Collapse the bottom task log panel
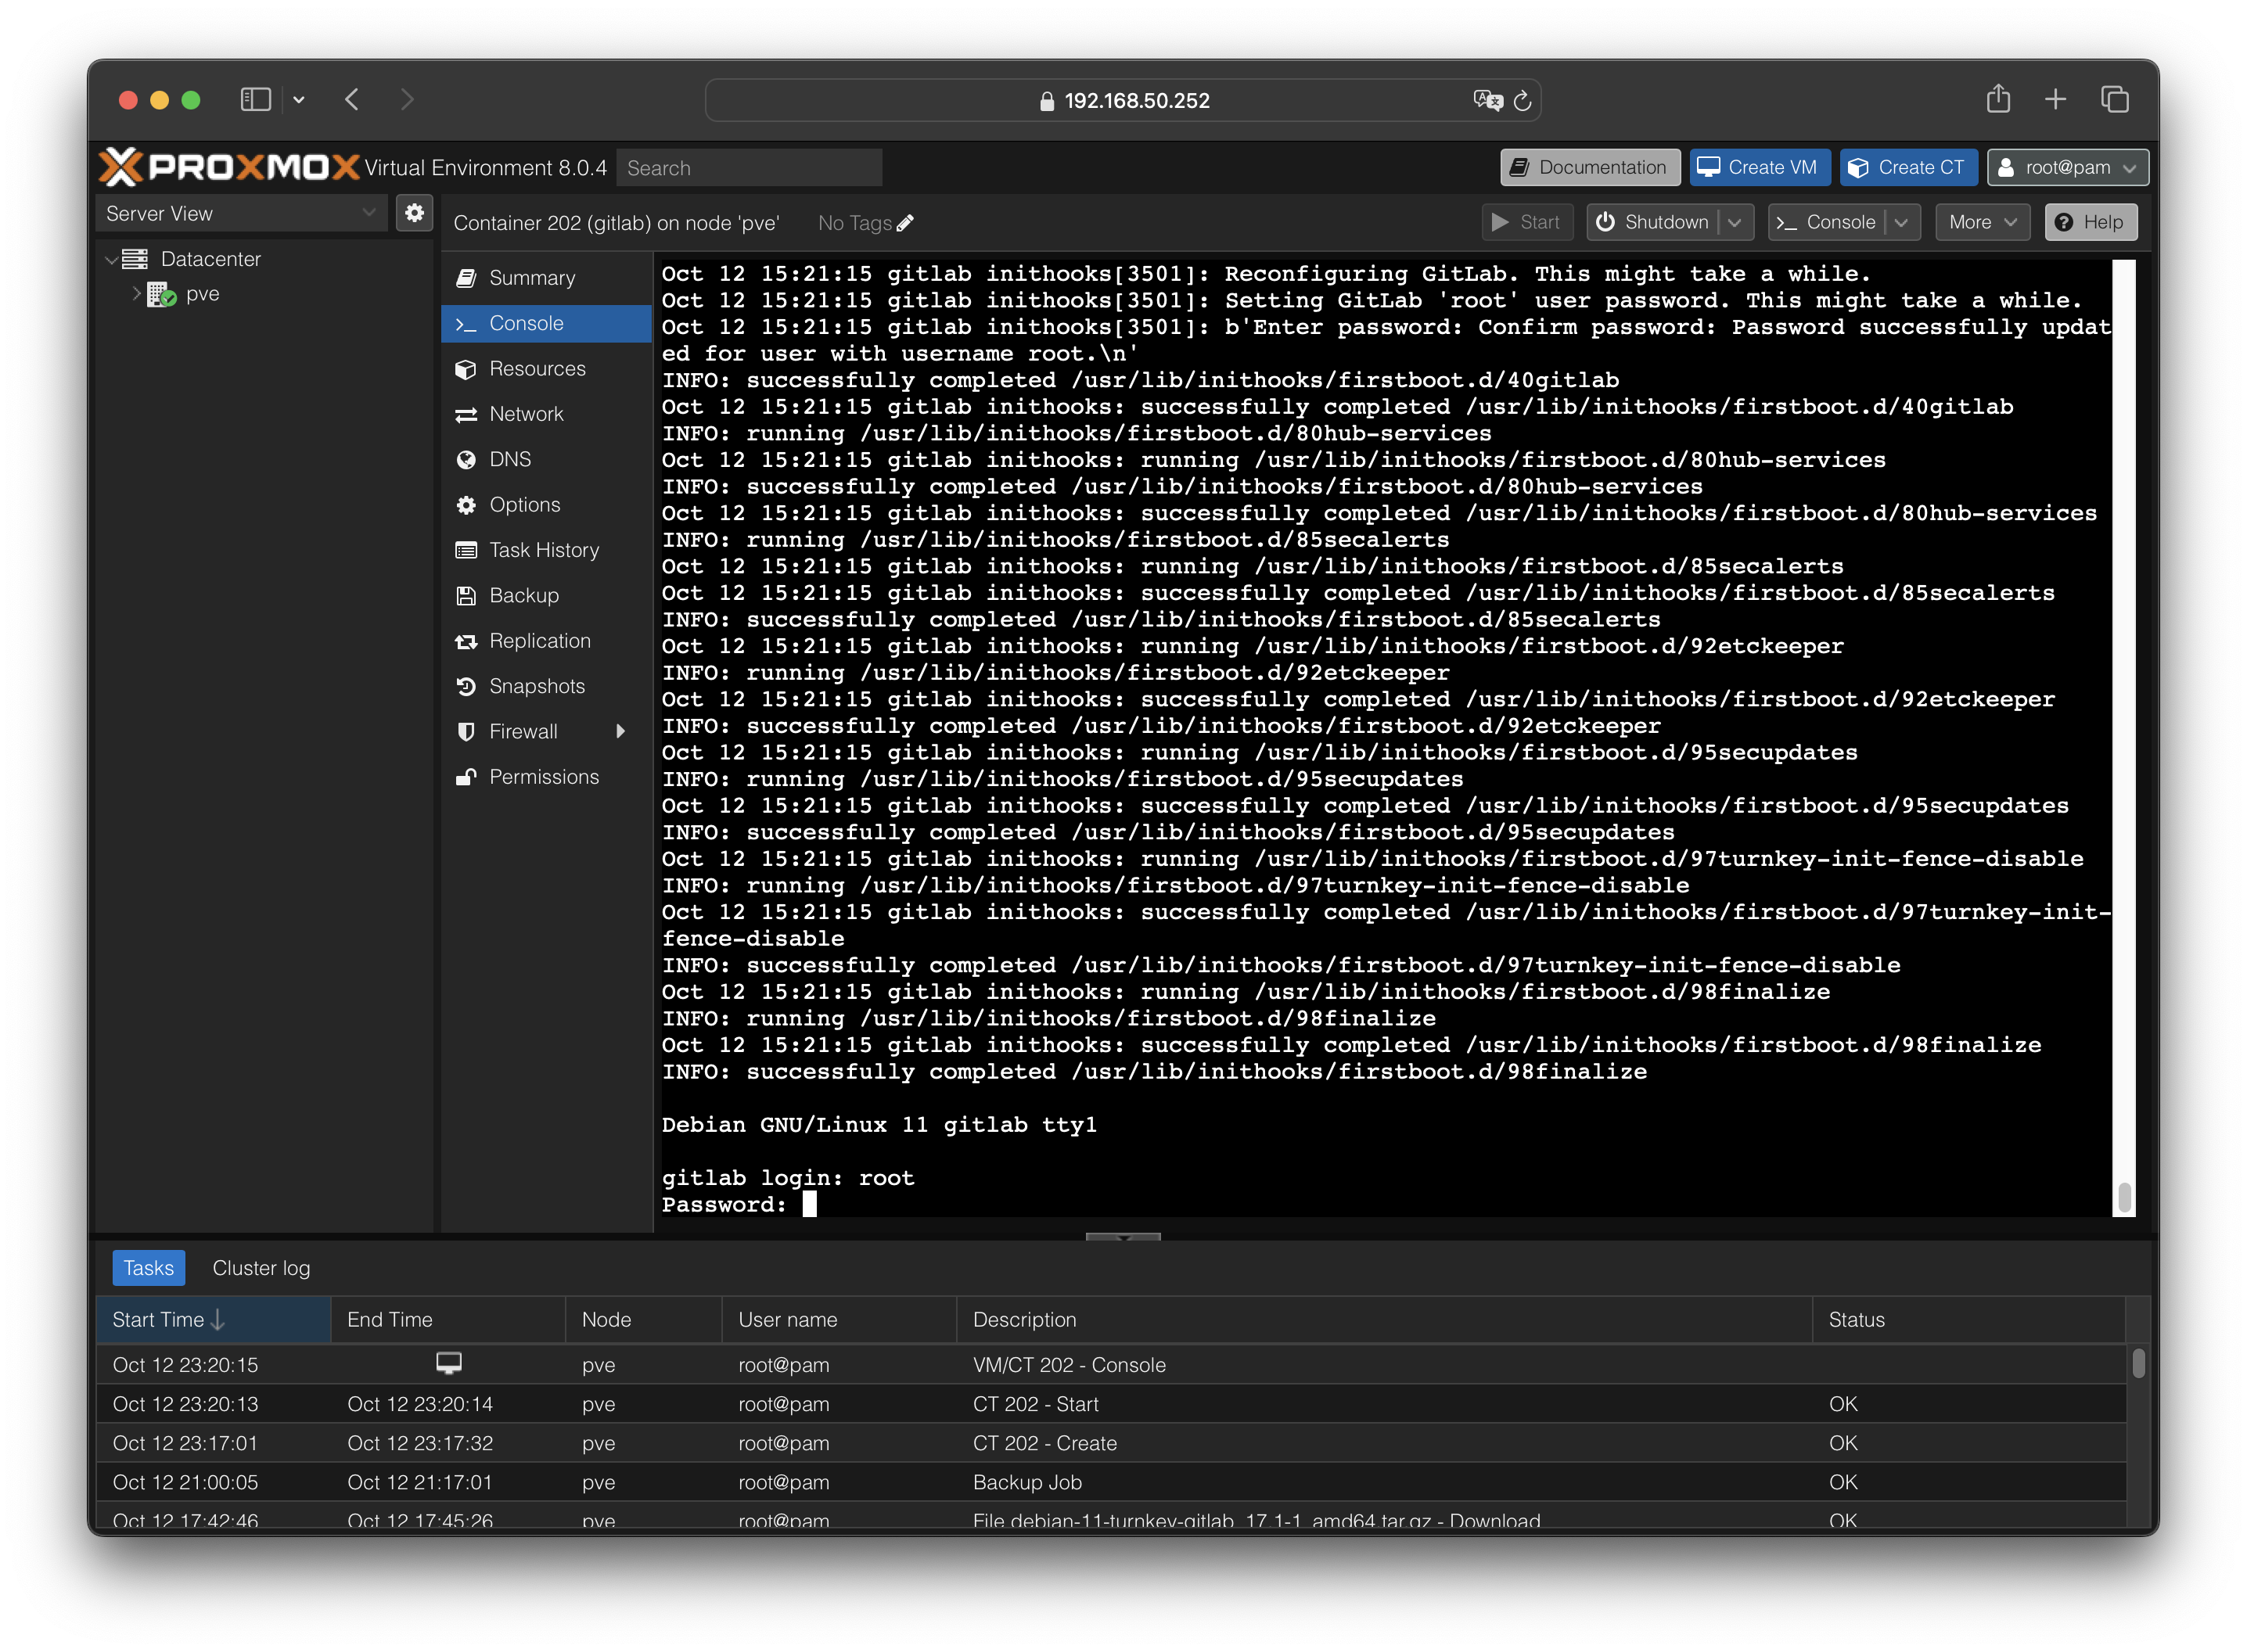Viewport: 2247px width, 1652px height. click(1123, 1237)
